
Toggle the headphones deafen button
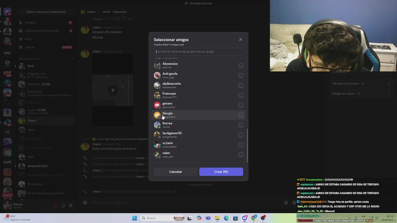pos(63,205)
